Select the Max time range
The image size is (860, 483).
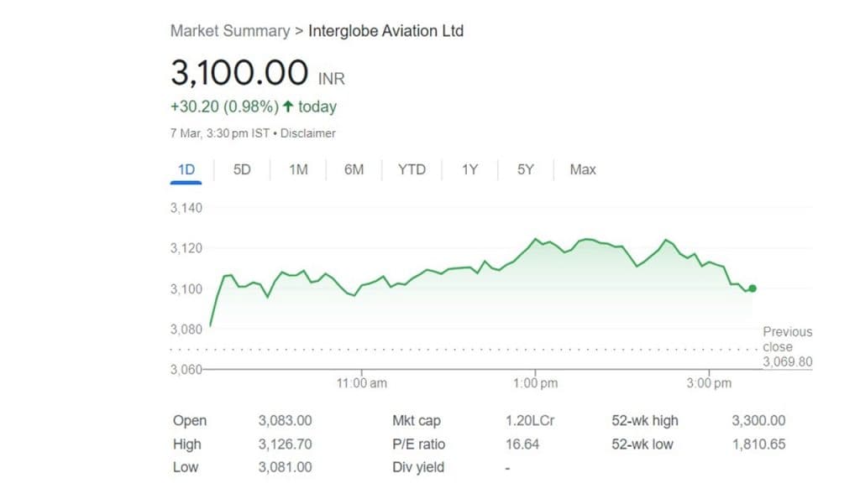pos(583,169)
